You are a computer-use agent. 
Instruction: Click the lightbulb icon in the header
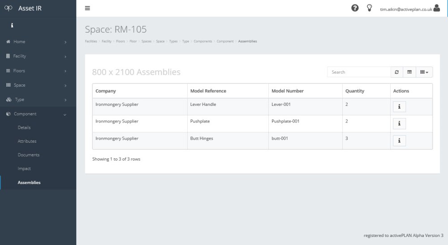[x=370, y=8]
